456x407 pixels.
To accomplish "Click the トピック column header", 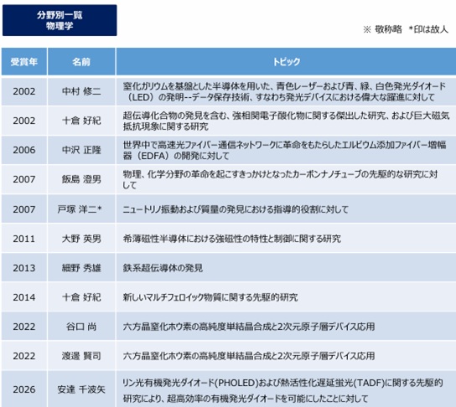I will pos(286,62).
